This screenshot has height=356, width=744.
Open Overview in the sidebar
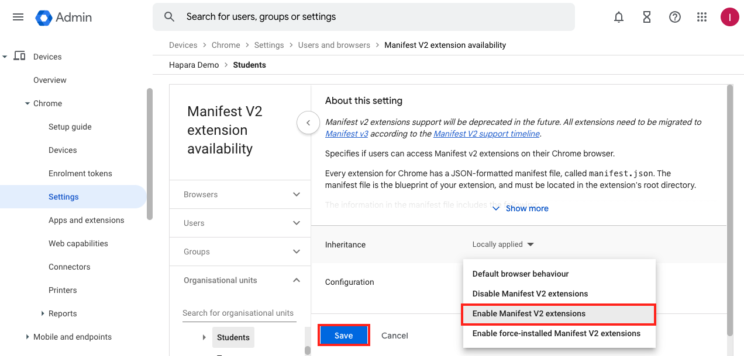coord(50,80)
